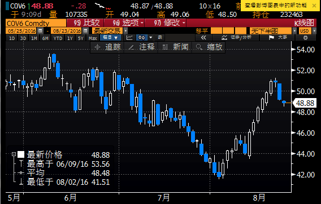Activate 注释 pencil annotation tool
321x204 pixels.
point(141,47)
